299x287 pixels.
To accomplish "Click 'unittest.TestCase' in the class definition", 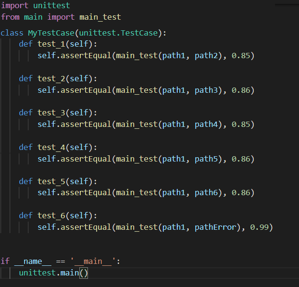I will tap(118, 33).
